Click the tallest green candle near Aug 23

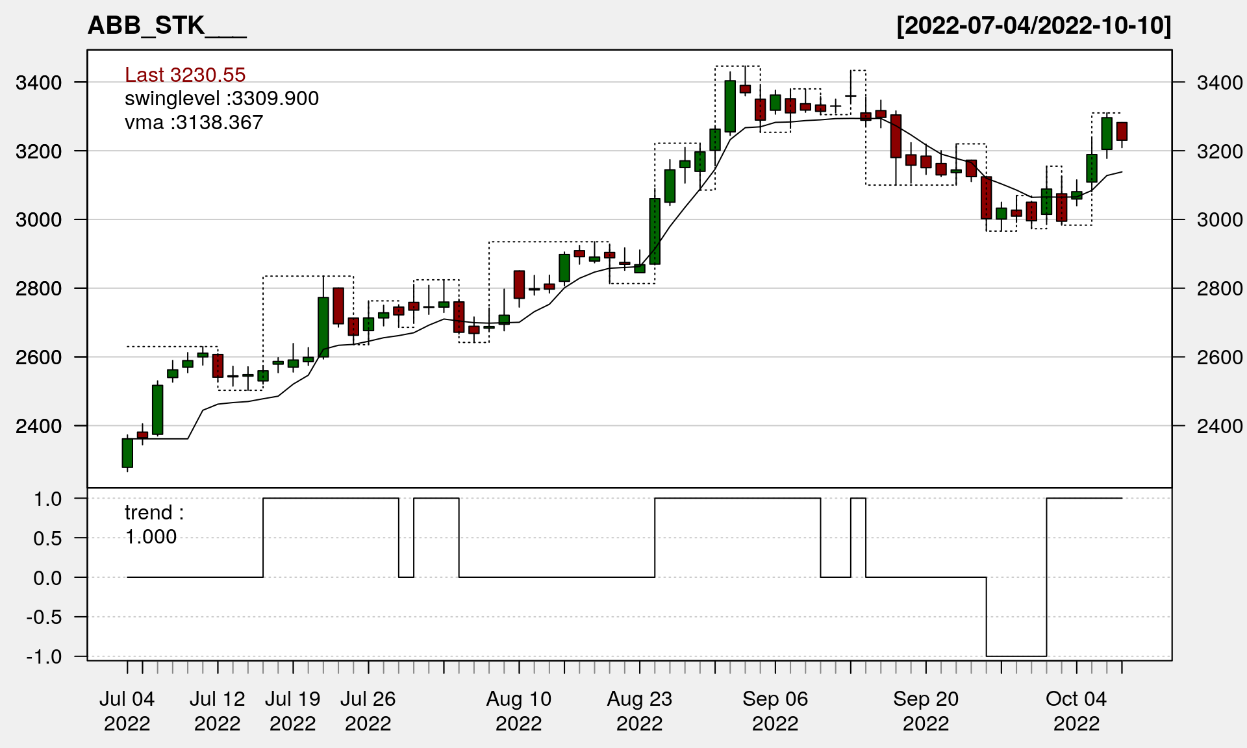[655, 231]
